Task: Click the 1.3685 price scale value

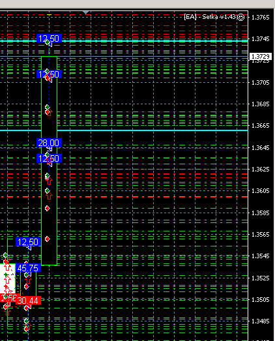Action: pyautogui.click(x=261, y=104)
